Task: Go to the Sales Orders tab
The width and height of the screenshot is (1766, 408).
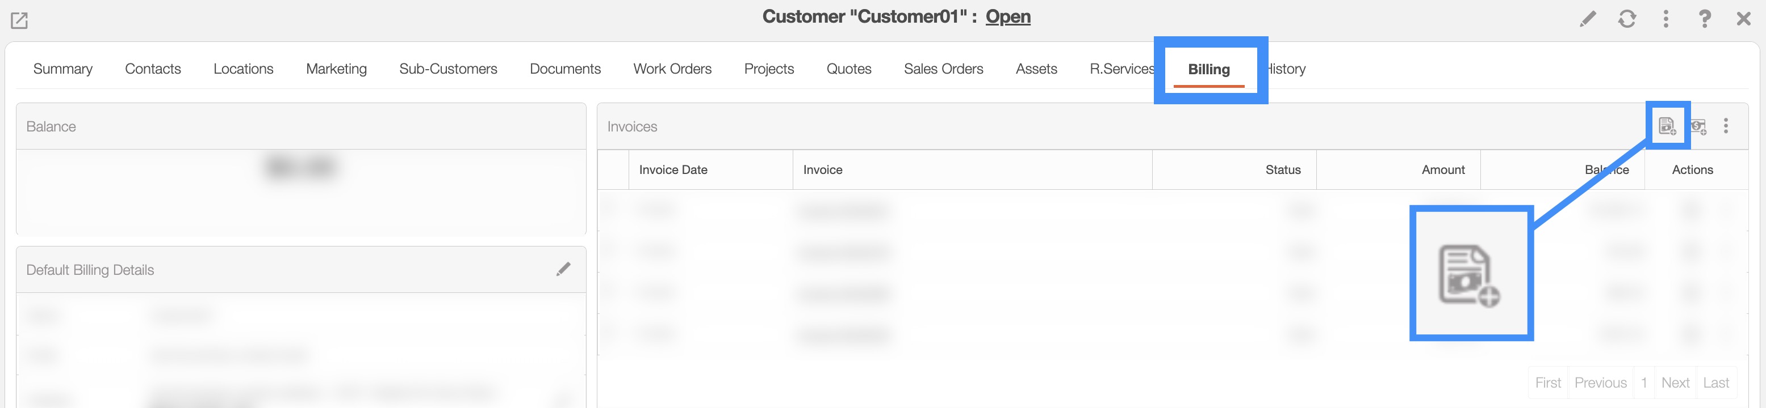Action: tap(943, 69)
